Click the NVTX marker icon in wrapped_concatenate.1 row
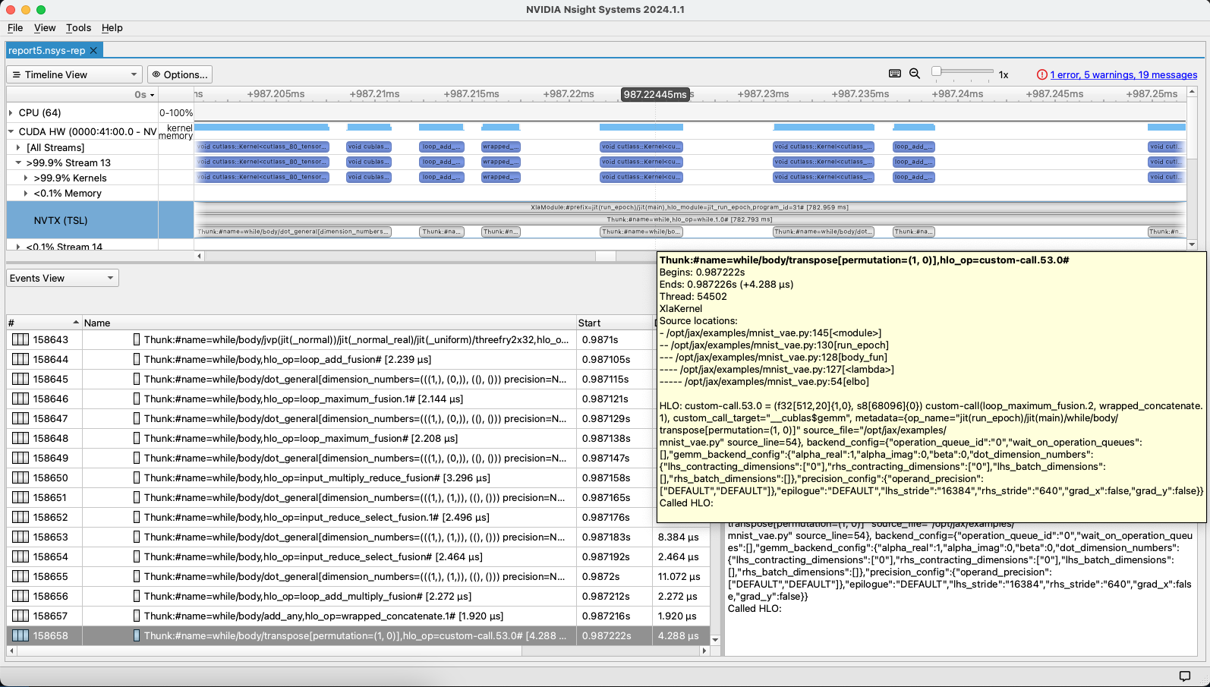1210x687 pixels. (137, 616)
